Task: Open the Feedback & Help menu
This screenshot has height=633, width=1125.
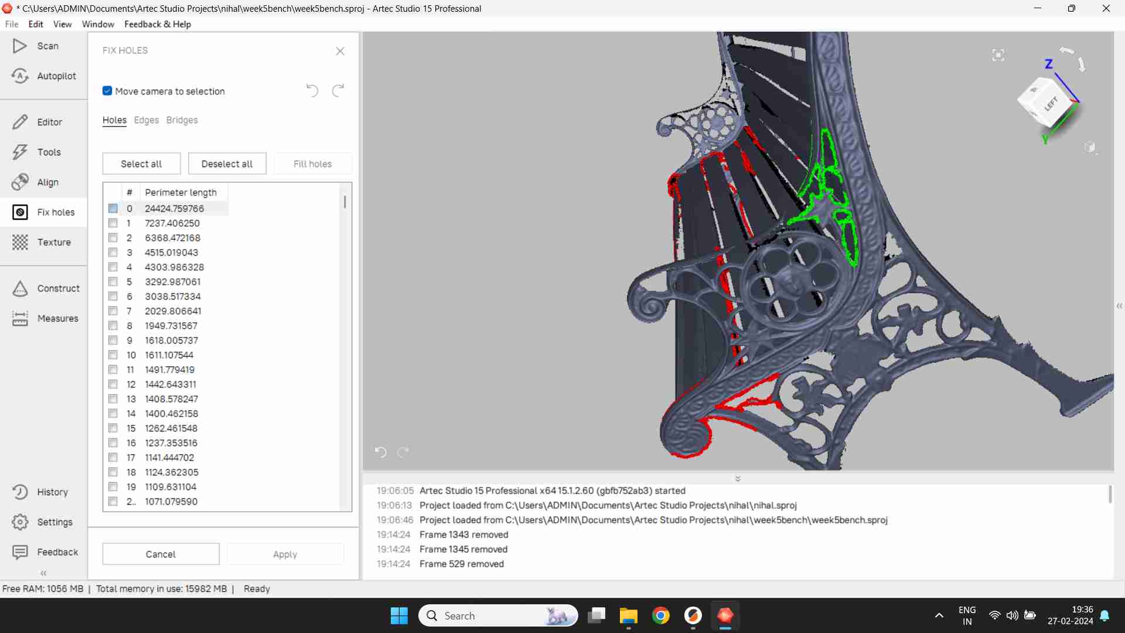Action: pos(158,24)
